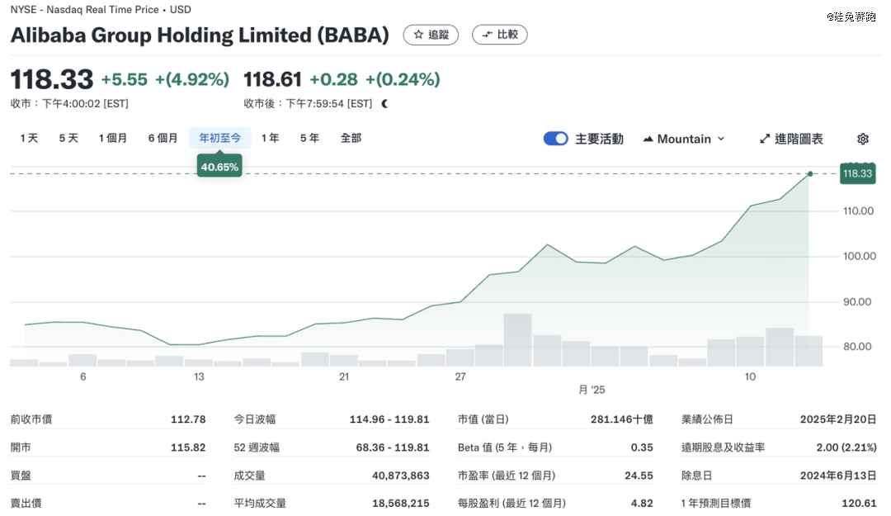Viewport: 891px width, 516px height.
Task: Click the after-hours price 118.61
Action: (x=272, y=79)
